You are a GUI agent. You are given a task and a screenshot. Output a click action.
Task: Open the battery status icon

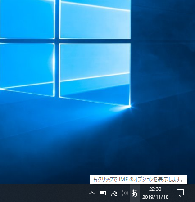point(103,193)
